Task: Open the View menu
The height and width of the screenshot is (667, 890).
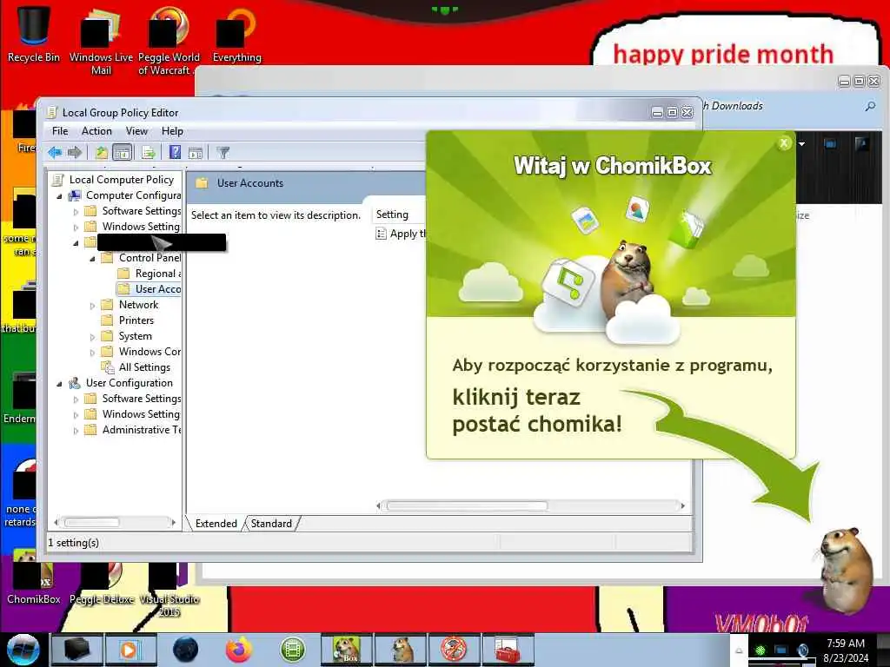Action: pyautogui.click(x=136, y=131)
